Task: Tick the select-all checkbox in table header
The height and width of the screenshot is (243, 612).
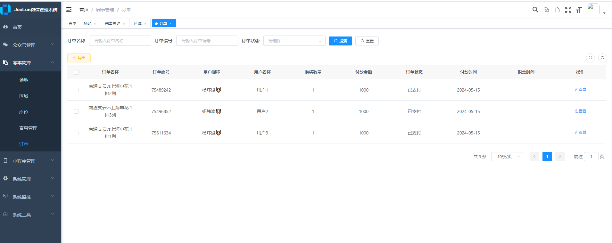Action: (76, 72)
